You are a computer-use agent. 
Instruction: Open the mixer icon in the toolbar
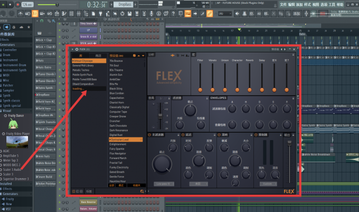tap(79, 14)
